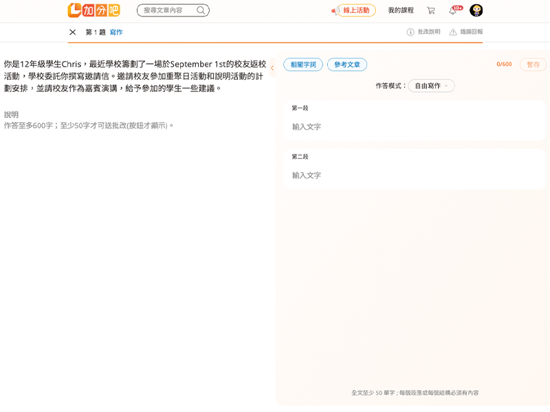Open the 作答模式 dropdown set to 自由寫作
The height and width of the screenshot is (412, 550).
pyautogui.click(x=431, y=86)
